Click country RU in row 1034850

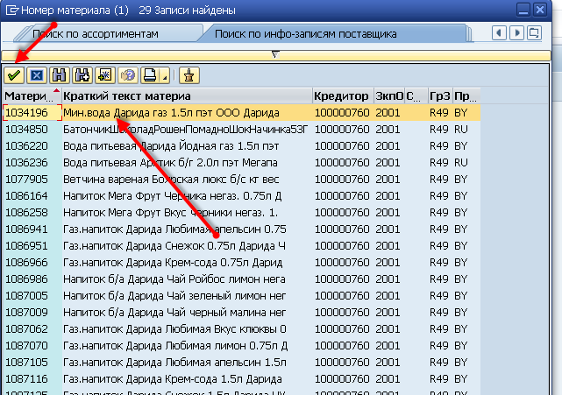461,130
